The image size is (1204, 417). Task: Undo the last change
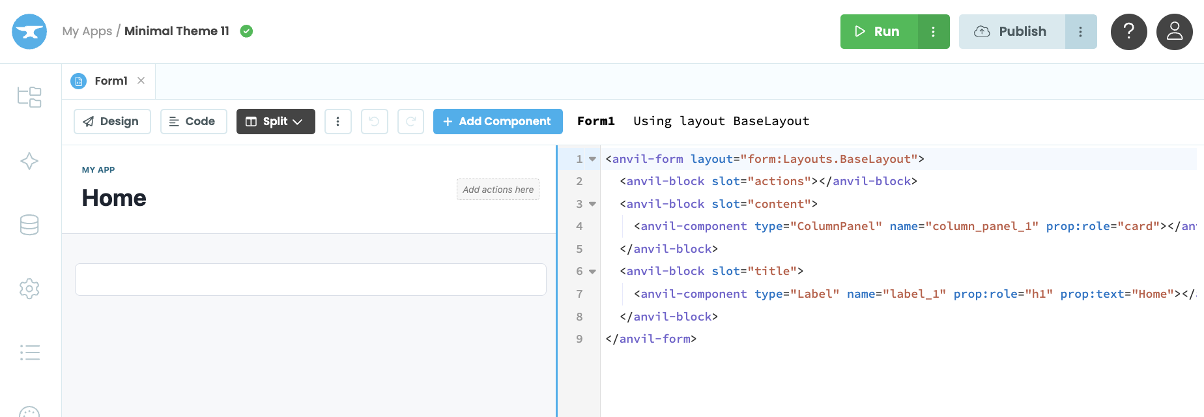(375, 121)
